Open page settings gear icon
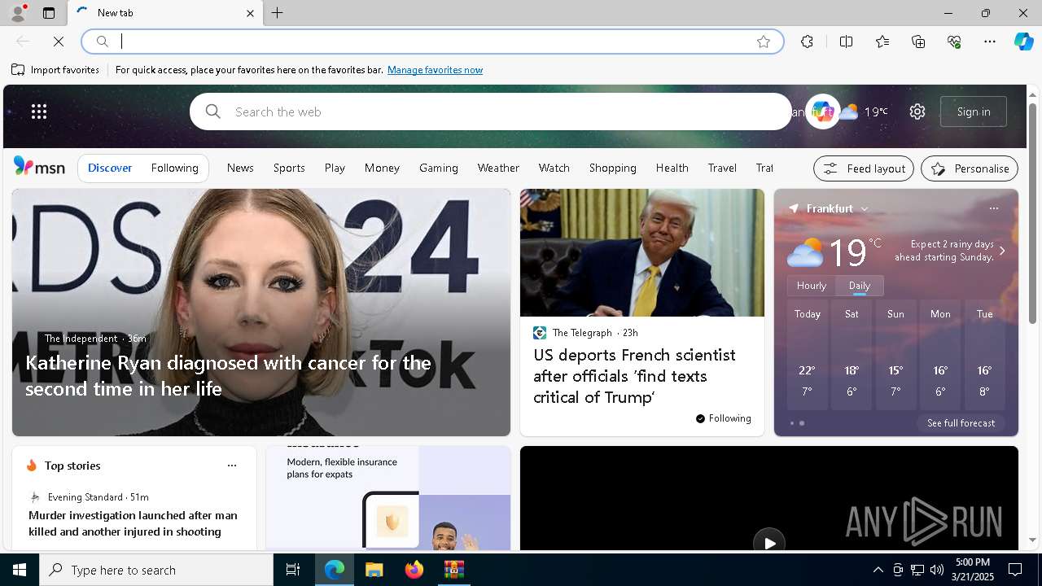 point(917,112)
